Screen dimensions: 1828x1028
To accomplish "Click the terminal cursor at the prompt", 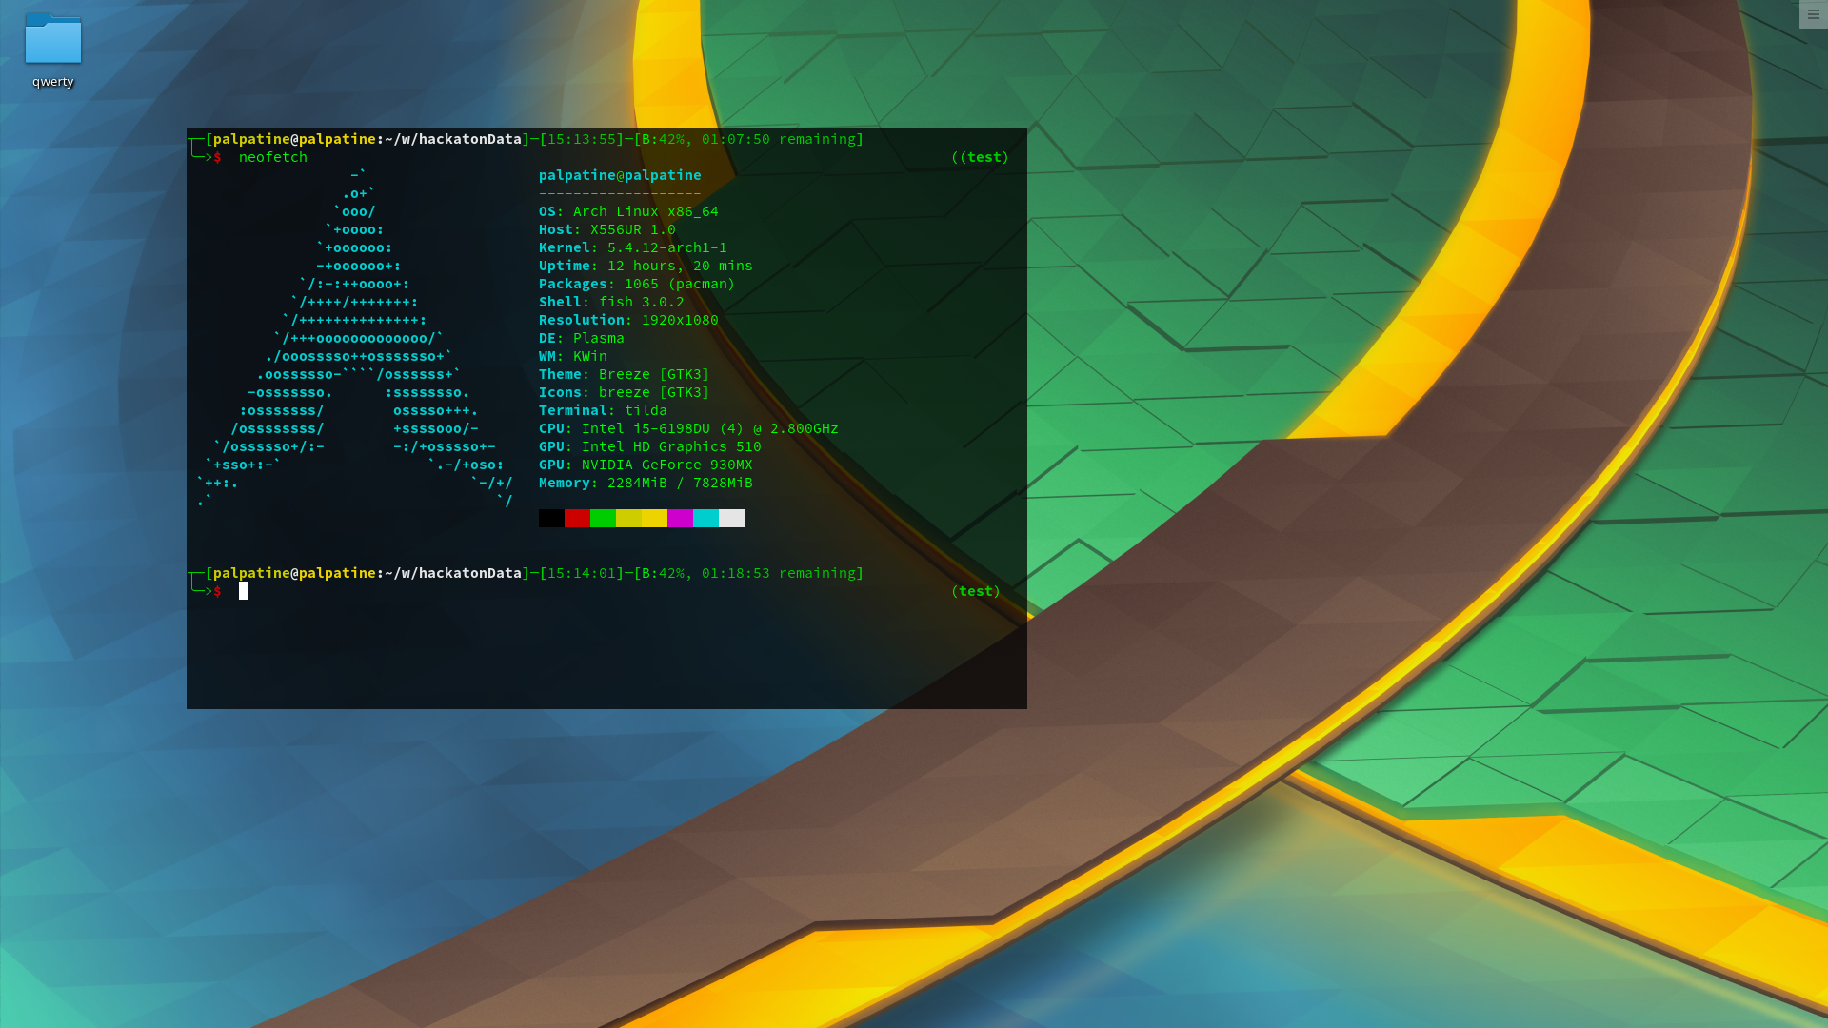I will [x=243, y=591].
